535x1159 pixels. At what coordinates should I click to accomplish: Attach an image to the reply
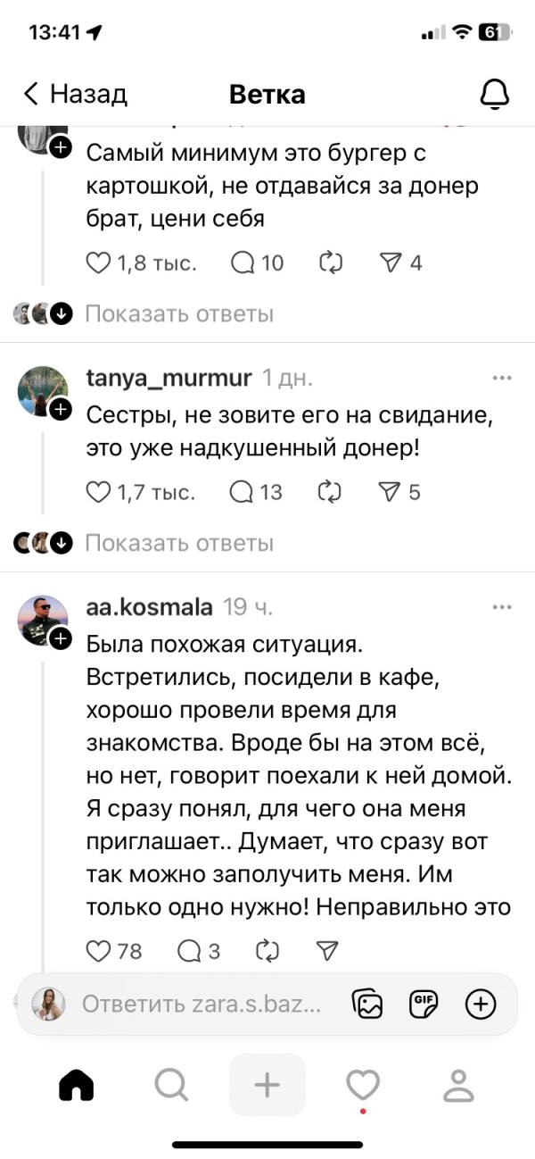click(x=367, y=1004)
